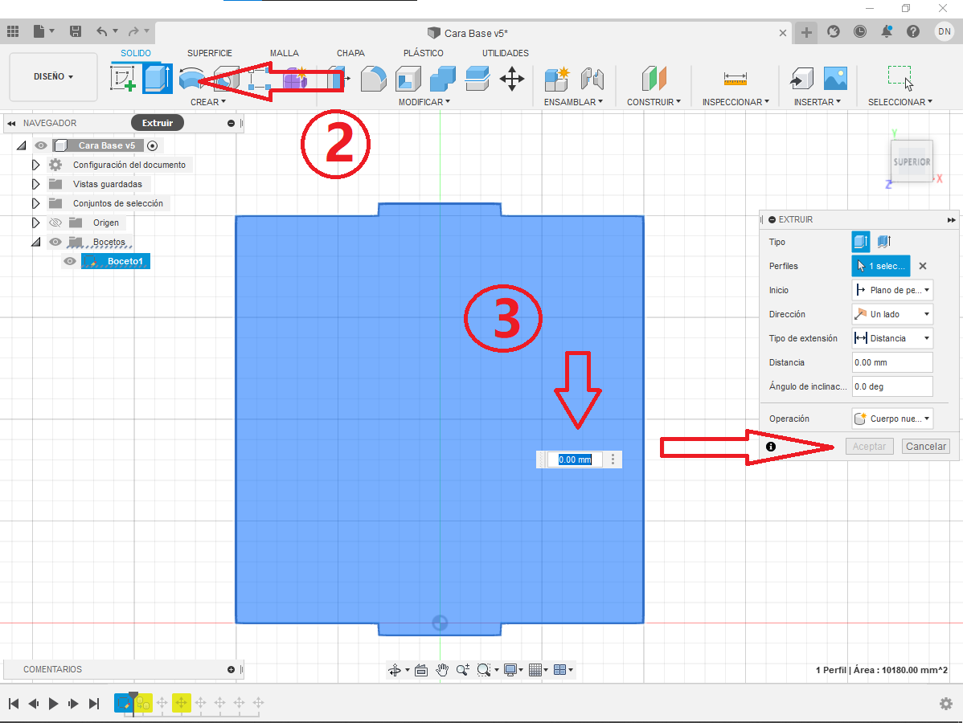963x723 pixels.
Task: Expand Conjuntos de selección node
Action: pyautogui.click(x=35, y=203)
